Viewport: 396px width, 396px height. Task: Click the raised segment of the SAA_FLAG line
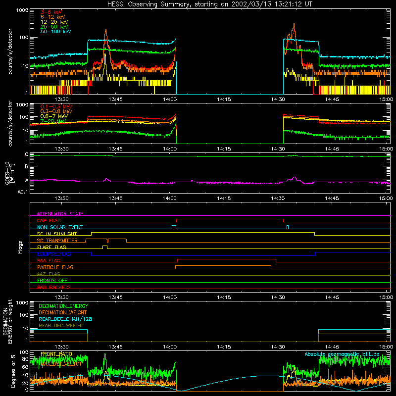tap(227, 259)
